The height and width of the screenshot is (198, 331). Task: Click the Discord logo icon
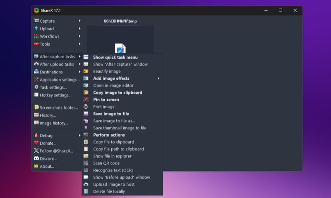point(36,158)
